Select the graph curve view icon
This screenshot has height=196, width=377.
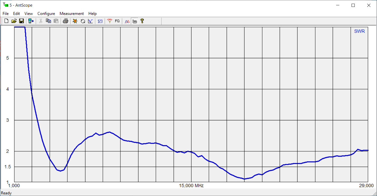coord(90,21)
